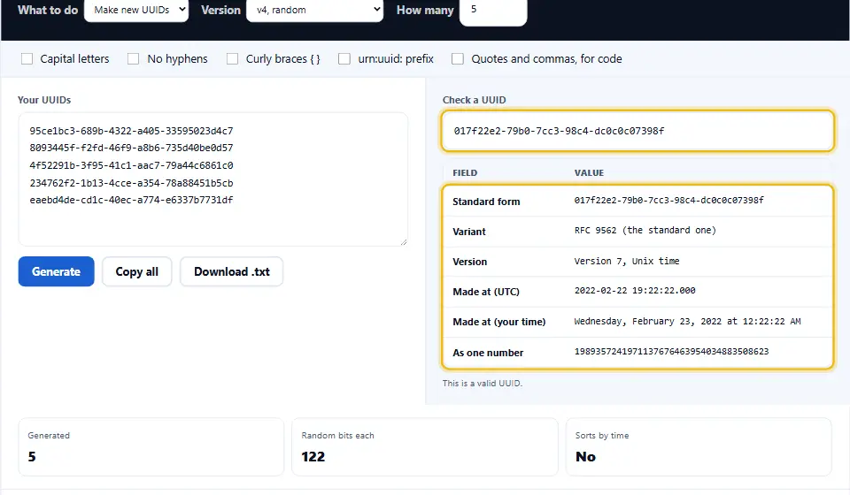The image size is (850, 495).
Task: Download the UUIDs as .txt
Action: 231,271
